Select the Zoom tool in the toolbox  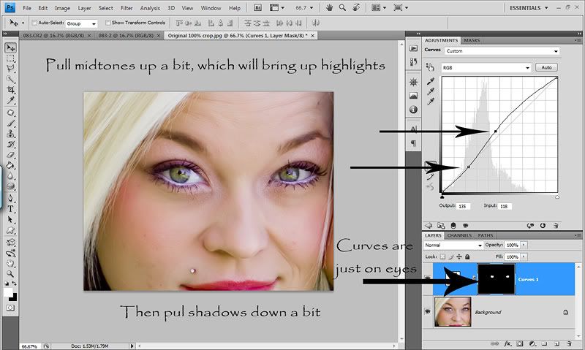click(x=10, y=274)
